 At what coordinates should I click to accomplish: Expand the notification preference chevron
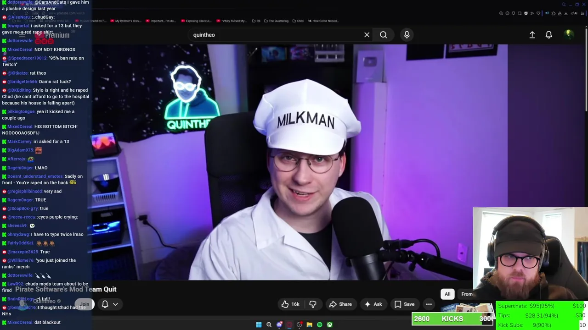click(x=115, y=304)
